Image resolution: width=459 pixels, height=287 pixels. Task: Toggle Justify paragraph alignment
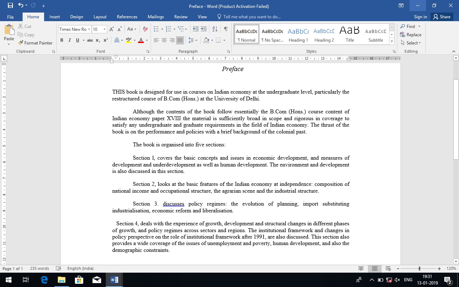pos(180,40)
